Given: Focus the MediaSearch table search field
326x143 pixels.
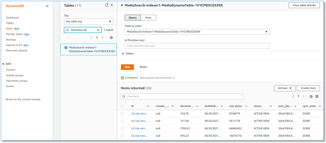Looking at the screenshot, I should (83, 30).
